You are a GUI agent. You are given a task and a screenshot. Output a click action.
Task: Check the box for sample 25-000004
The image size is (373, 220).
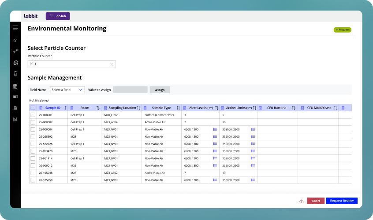pyautogui.click(x=33, y=129)
